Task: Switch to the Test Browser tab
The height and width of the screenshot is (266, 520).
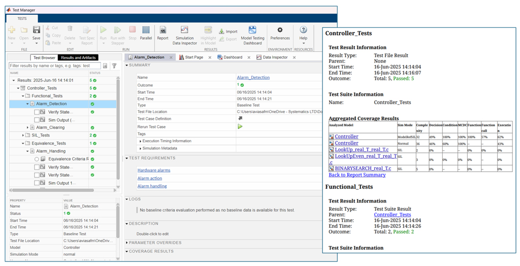Action: tap(44, 58)
